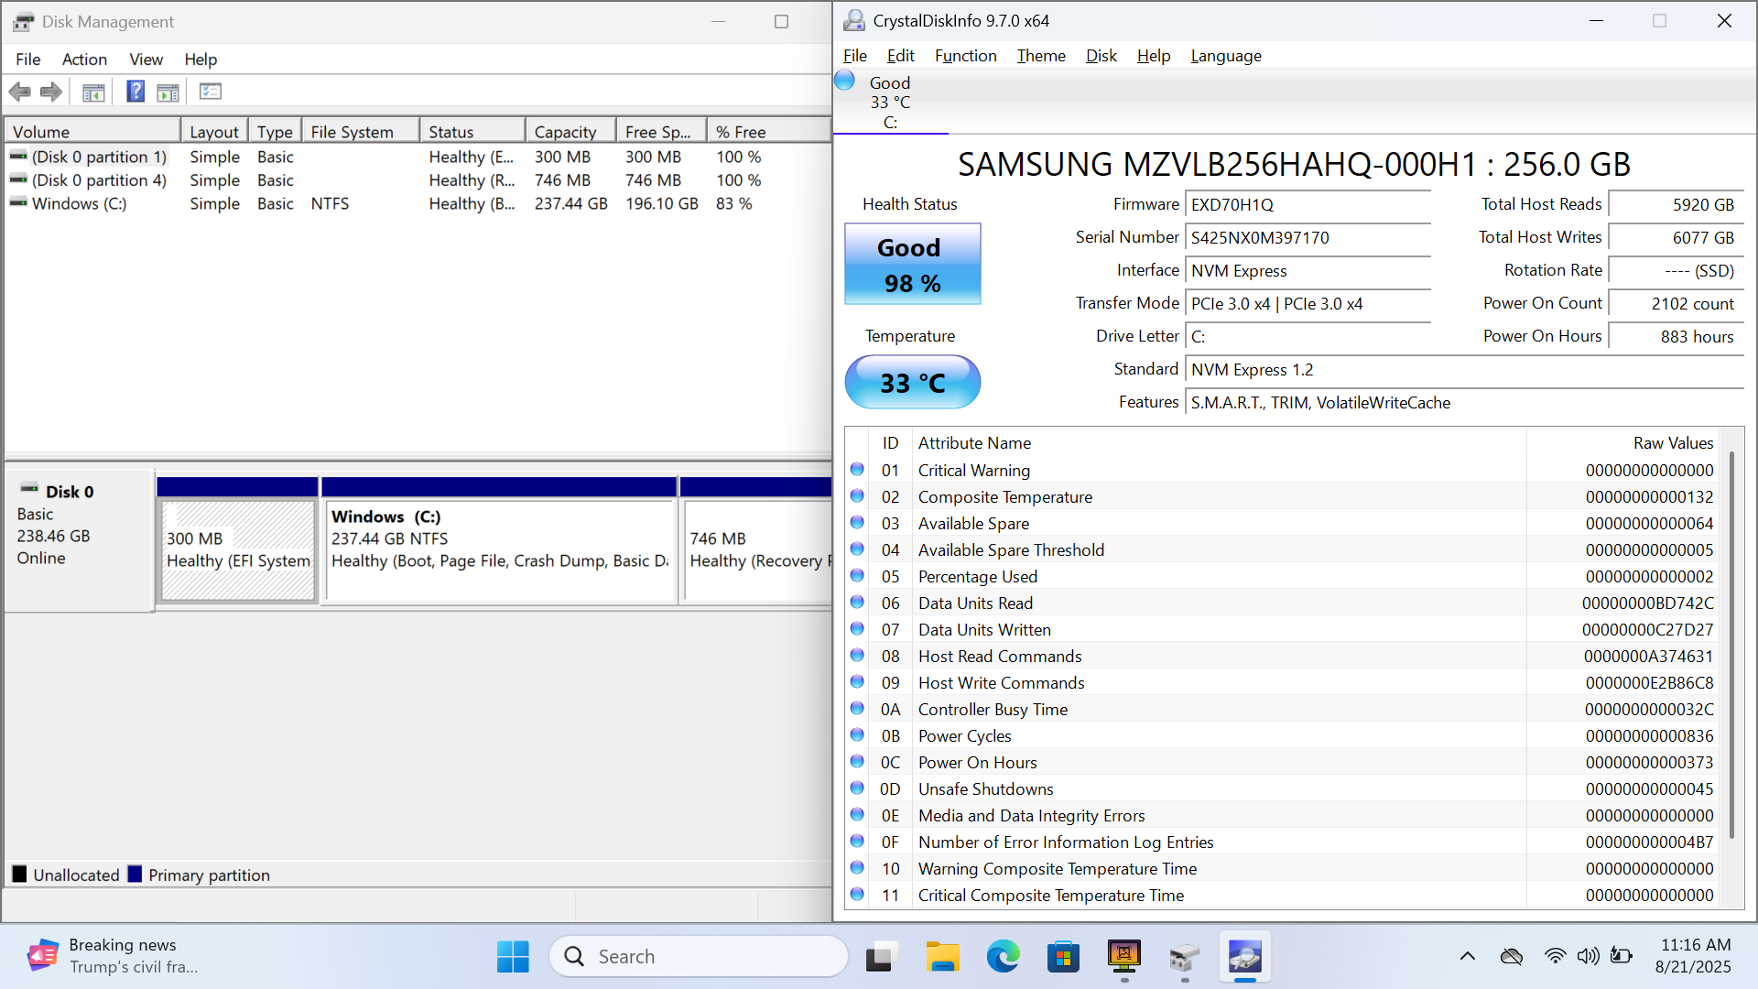This screenshot has width=1758, height=989.
Task: Select the blue status orb for Critical Warning
Action: point(857,470)
